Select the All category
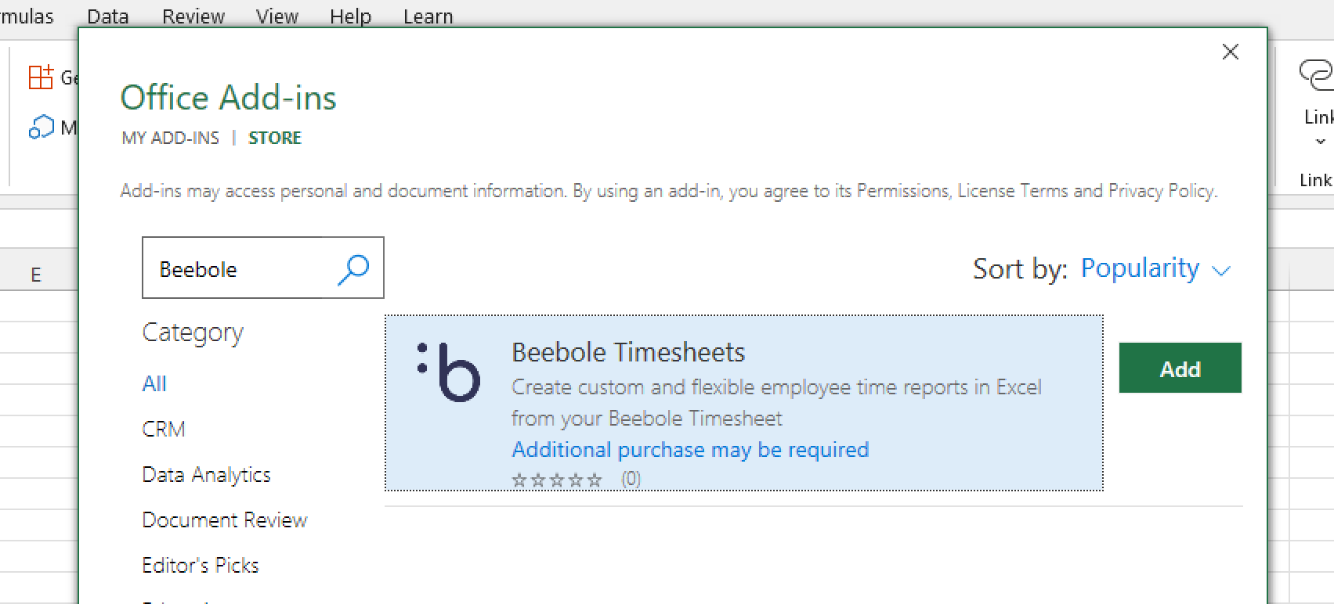Viewport: 1334px width, 604px height. (154, 383)
